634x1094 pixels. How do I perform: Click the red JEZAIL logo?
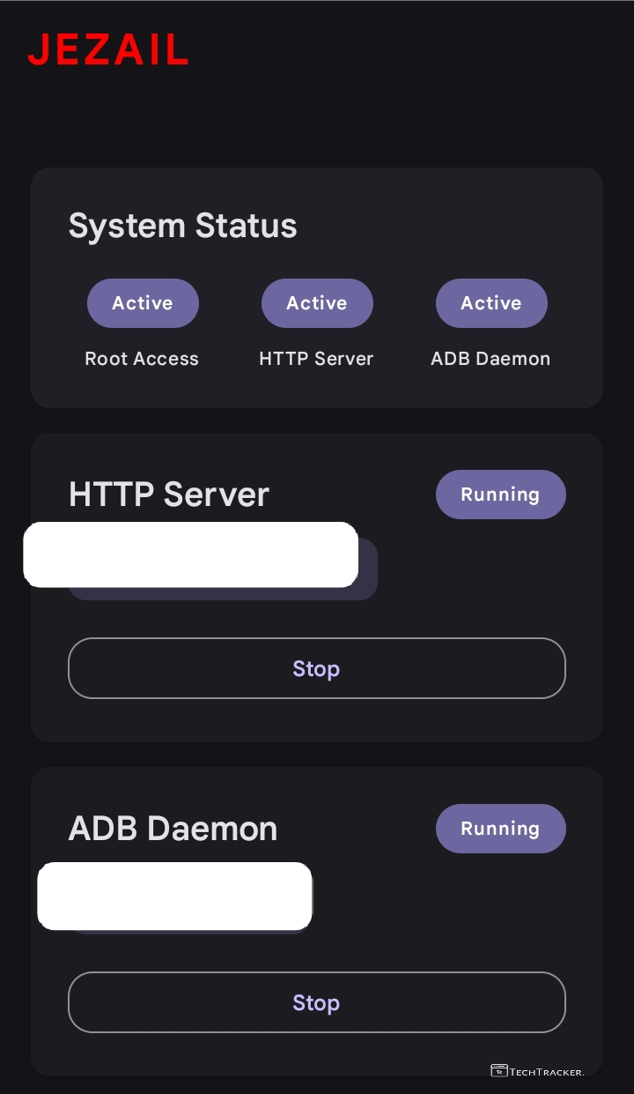tap(107, 49)
